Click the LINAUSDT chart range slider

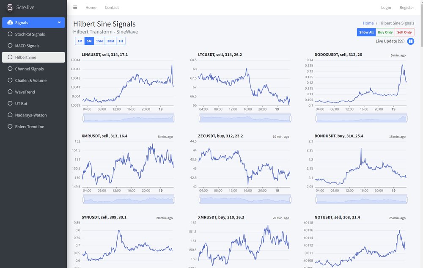pyautogui.click(x=128, y=119)
